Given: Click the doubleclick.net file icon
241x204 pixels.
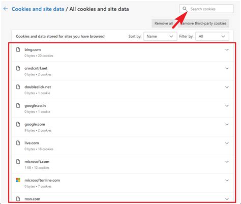Looking at the screenshot, I should click(18, 87).
